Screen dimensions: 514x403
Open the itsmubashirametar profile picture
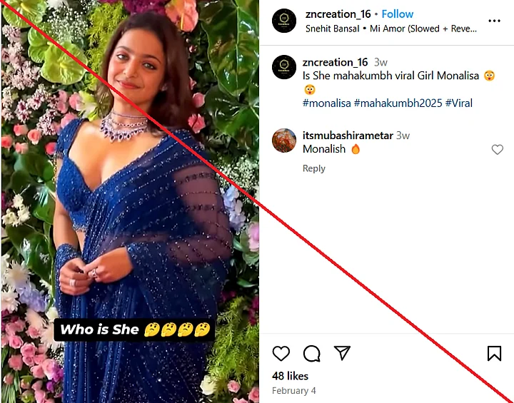coord(284,141)
